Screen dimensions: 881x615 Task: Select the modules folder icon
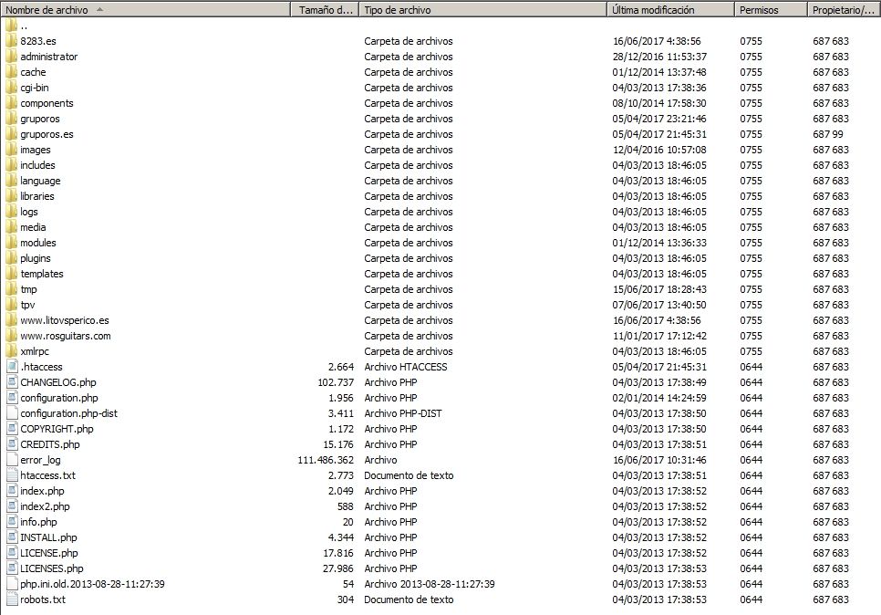click(11, 243)
